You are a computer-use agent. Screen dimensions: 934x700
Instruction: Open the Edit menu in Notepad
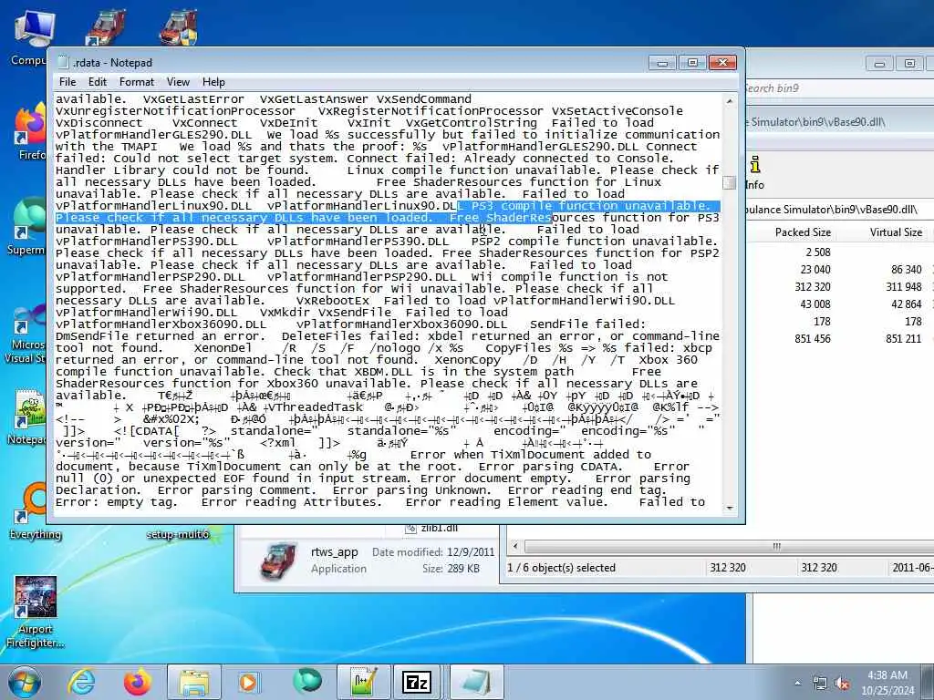97,82
